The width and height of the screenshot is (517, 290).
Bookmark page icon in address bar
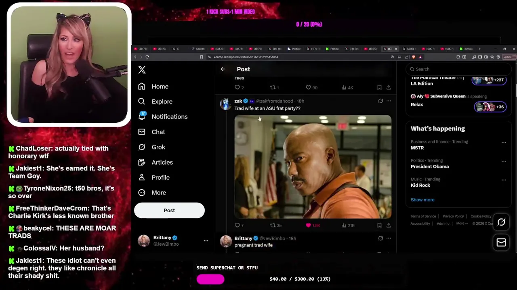click(x=202, y=57)
